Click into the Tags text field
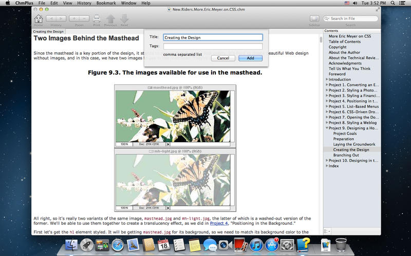 click(x=213, y=46)
